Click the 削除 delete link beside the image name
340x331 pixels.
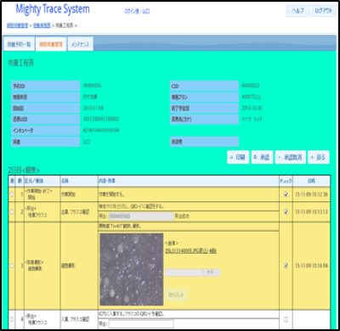point(212,250)
